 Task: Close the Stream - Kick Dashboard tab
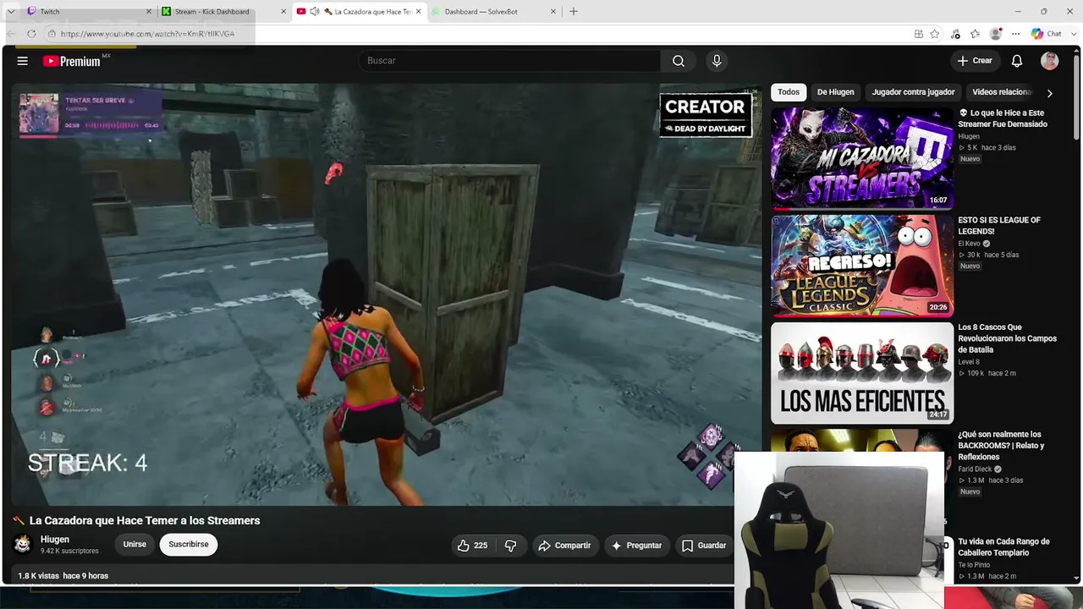click(x=283, y=12)
